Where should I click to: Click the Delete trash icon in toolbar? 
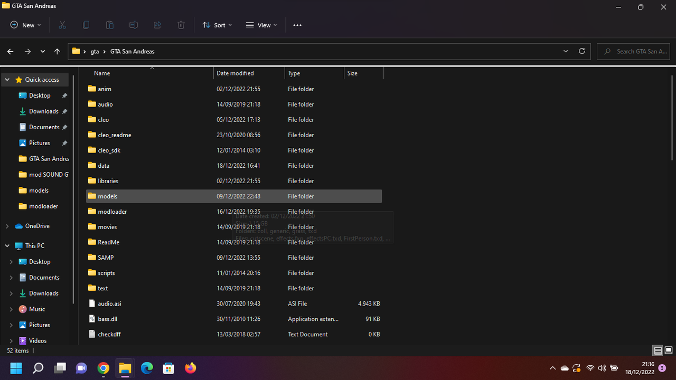click(x=181, y=25)
